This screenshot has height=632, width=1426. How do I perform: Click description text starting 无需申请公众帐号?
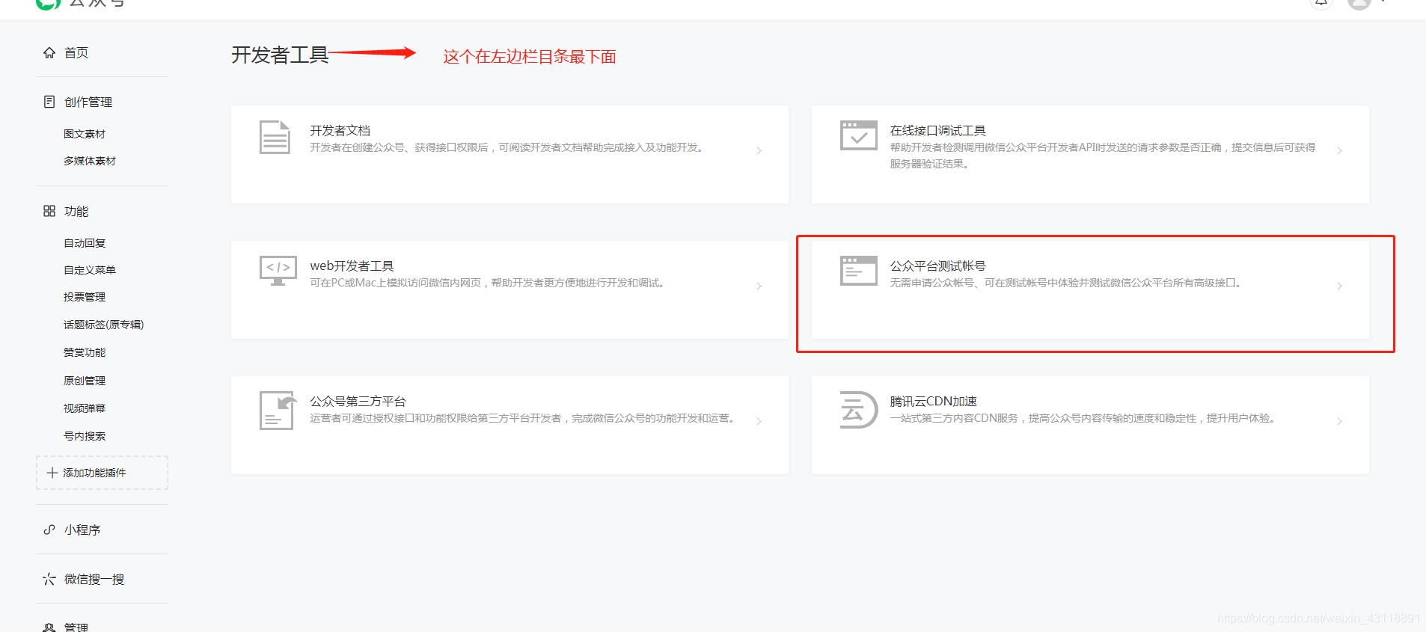point(1067,283)
